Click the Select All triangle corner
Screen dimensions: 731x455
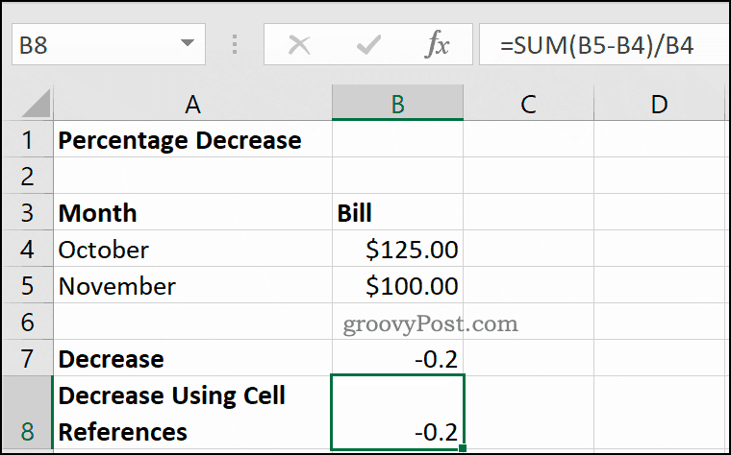point(37,103)
